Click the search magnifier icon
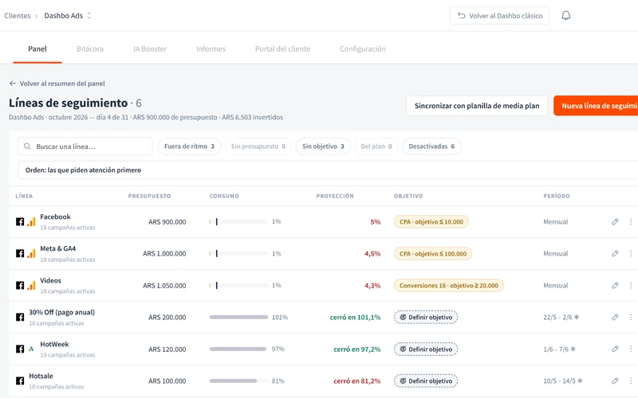The width and height of the screenshot is (638, 398). point(27,146)
